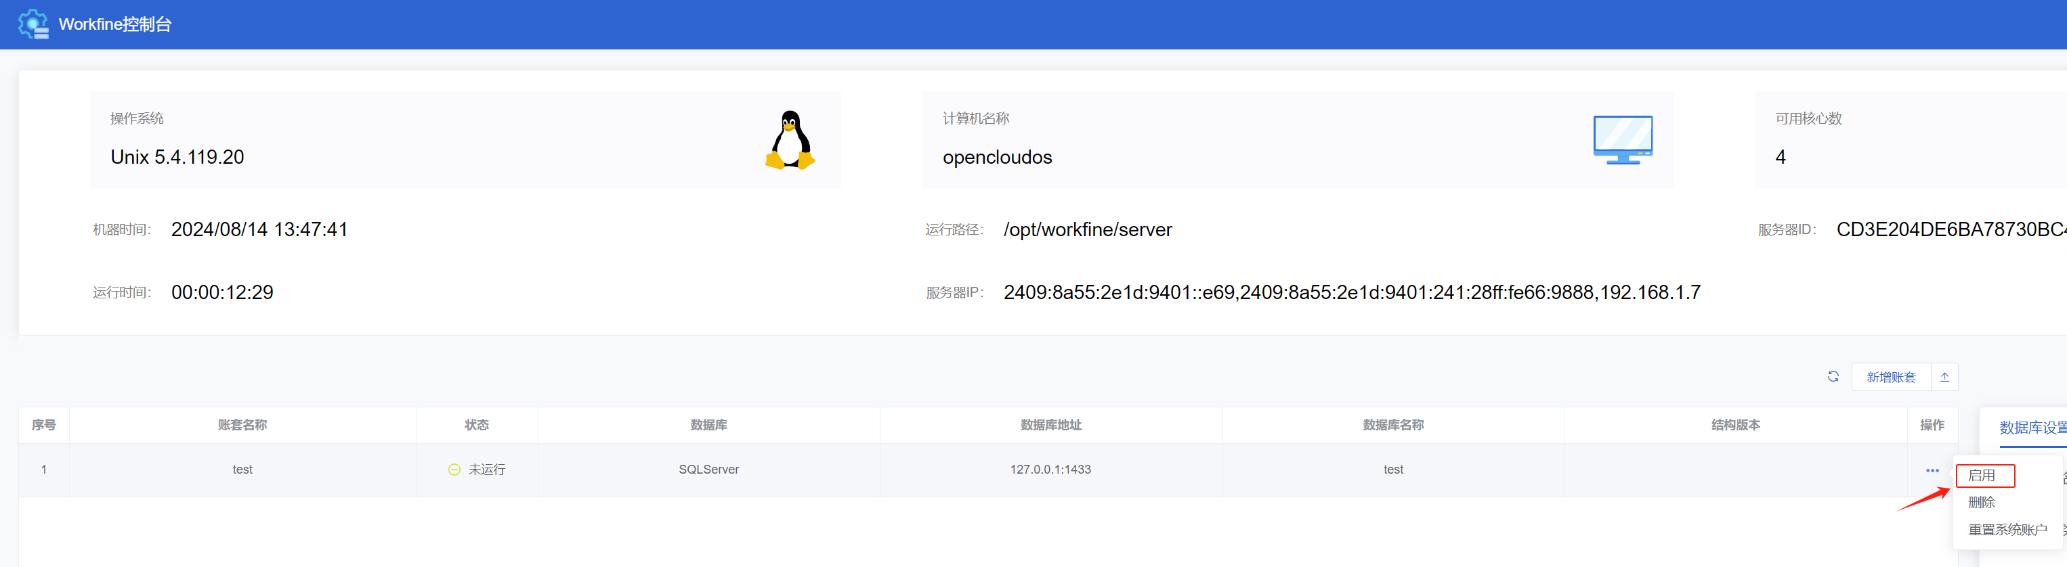The height and width of the screenshot is (567, 2067).
Task: Click the upload arrow icon button
Action: (x=1944, y=377)
